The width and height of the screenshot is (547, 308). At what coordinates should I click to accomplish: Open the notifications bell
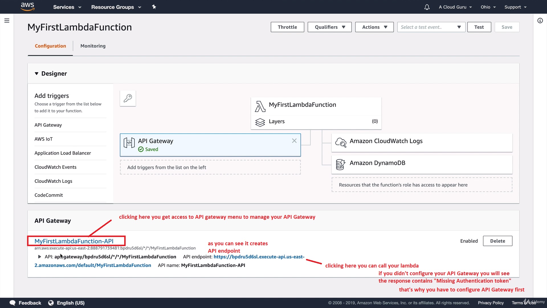coord(427,7)
